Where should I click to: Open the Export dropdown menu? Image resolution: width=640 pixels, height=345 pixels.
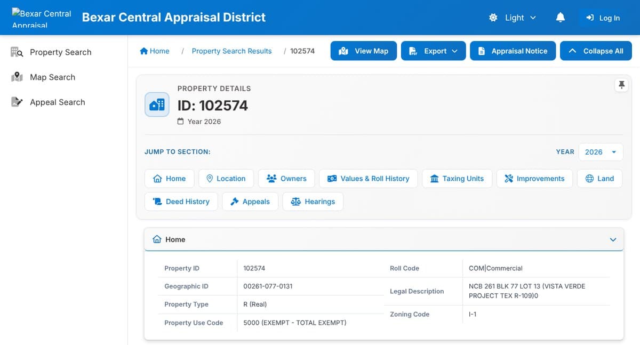[434, 51]
